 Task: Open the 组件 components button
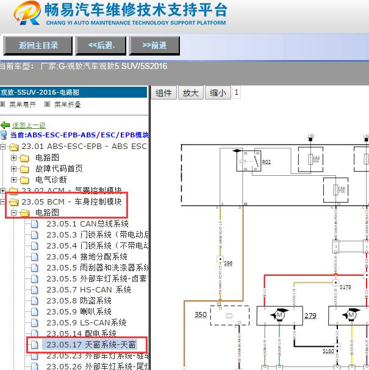pyautogui.click(x=163, y=93)
